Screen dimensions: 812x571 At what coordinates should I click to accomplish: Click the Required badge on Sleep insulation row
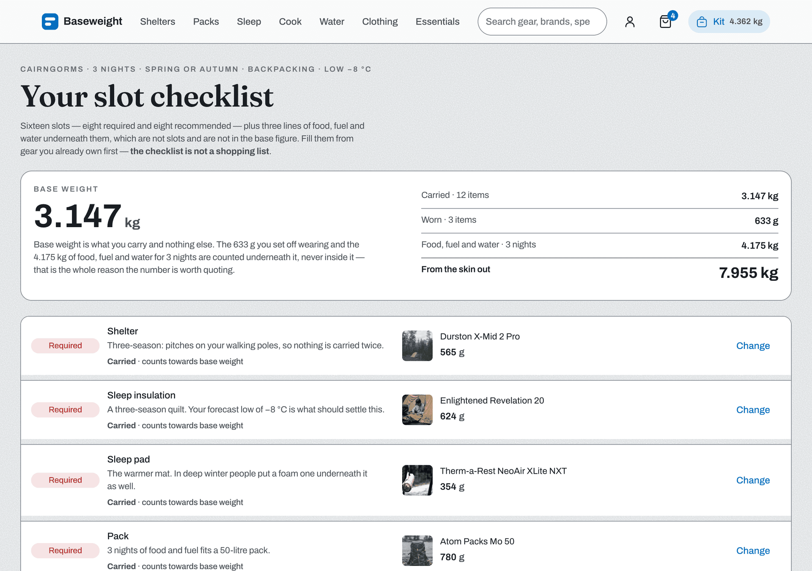click(x=65, y=410)
